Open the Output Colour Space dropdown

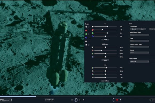pyautogui.click(x=139, y=47)
